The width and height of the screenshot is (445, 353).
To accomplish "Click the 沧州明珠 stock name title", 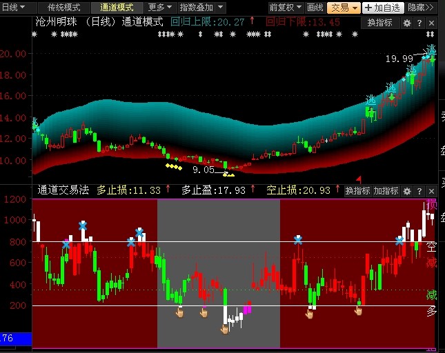I will pos(56,22).
